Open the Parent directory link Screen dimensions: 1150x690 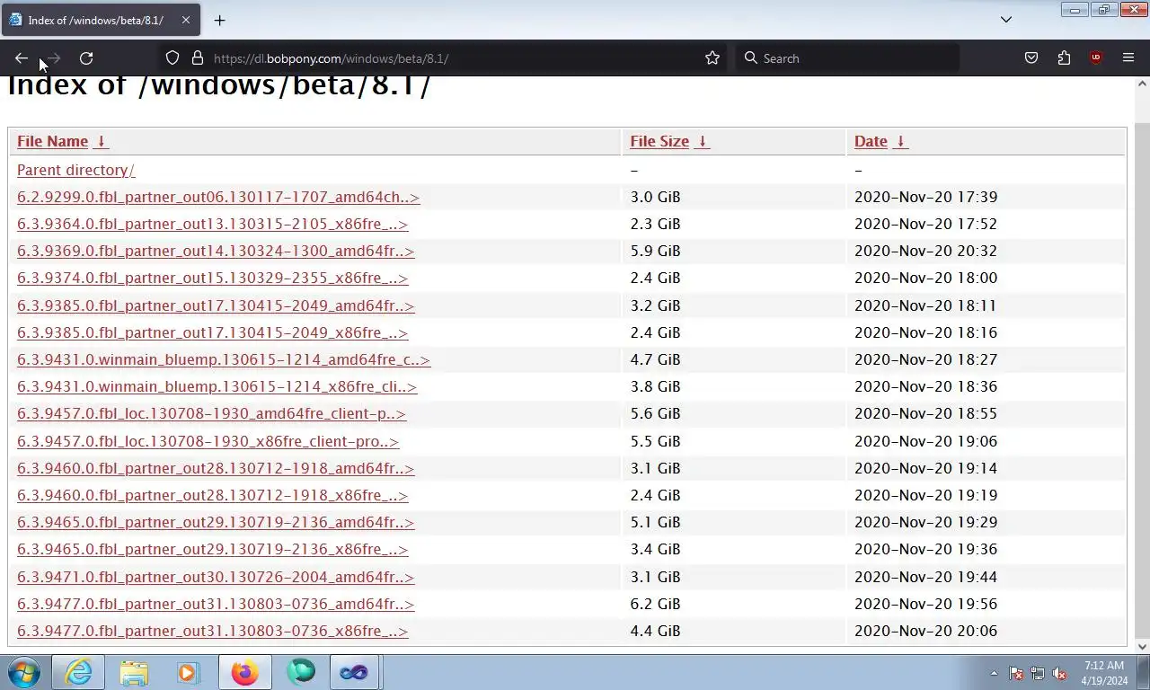pyautogui.click(x=75, y=170)
